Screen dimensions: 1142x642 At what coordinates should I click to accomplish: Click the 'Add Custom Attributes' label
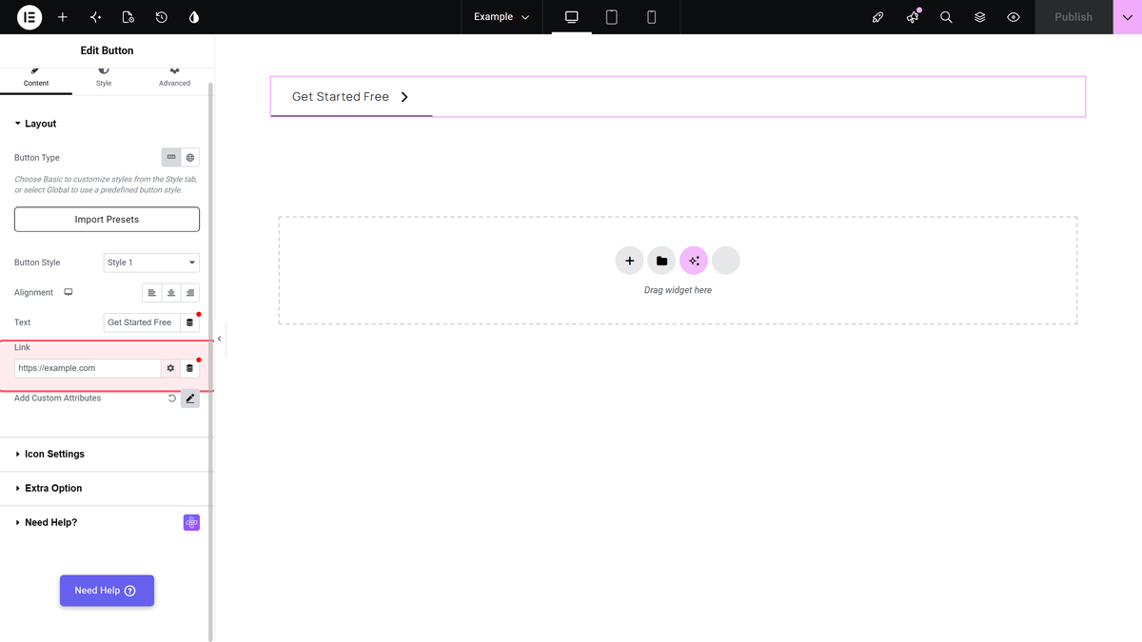pos(57,399)
